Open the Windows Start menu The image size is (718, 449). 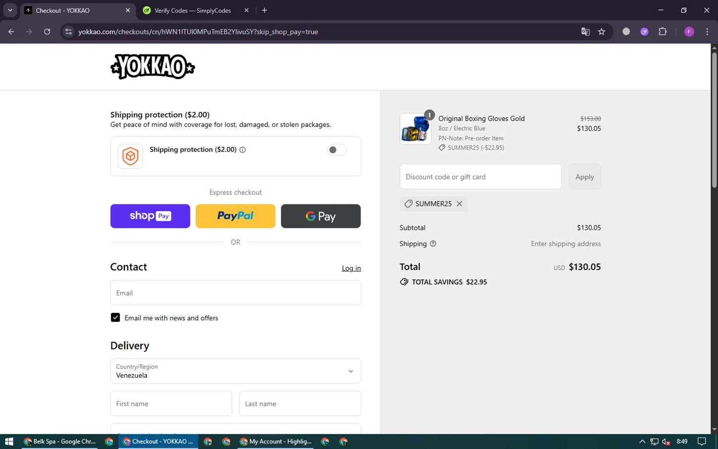[x=9, y=441]
